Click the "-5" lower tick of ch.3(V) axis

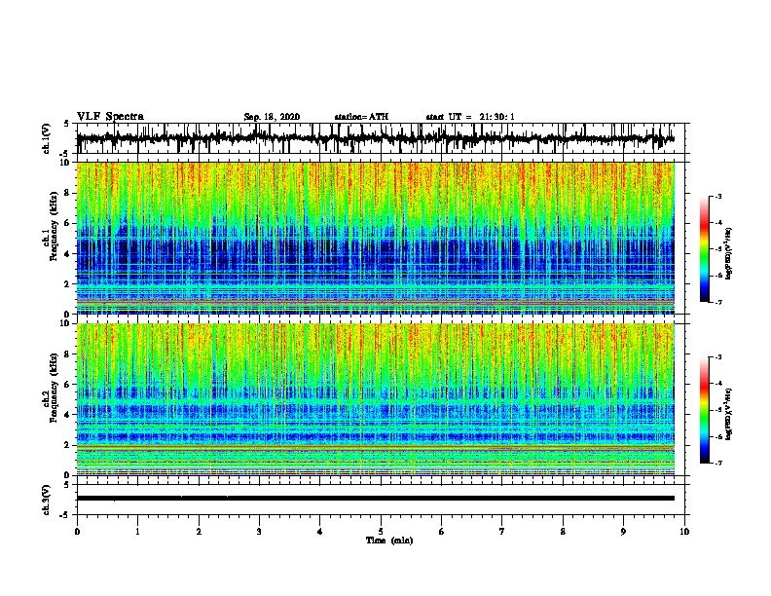pyautogui.click(x=65, y=515)
